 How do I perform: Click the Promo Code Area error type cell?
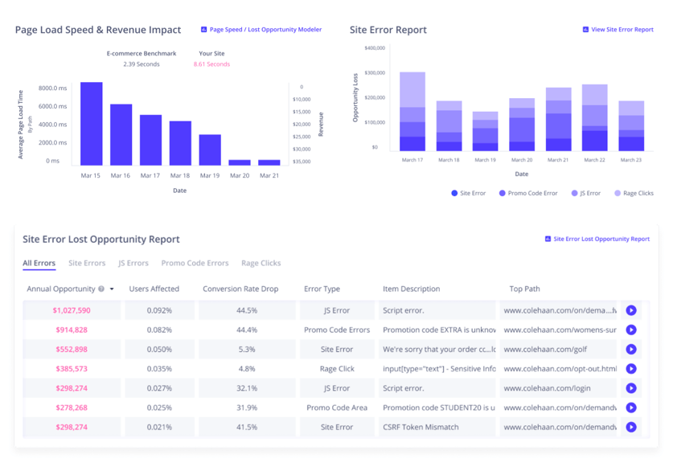337,408
